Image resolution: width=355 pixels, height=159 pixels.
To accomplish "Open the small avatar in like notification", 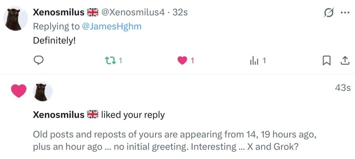I will click(x=42, y=91).
